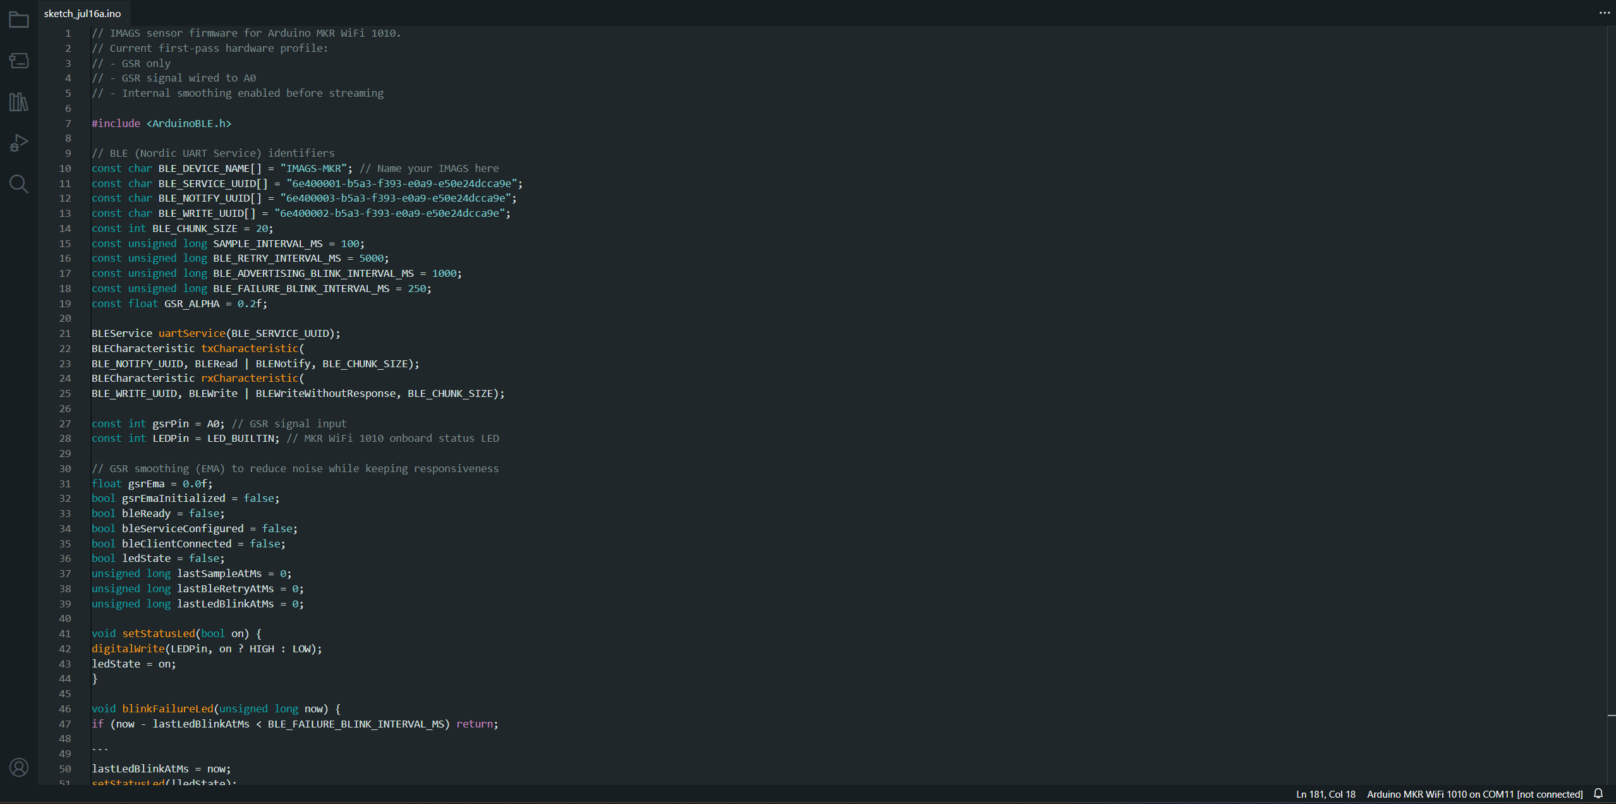Click the editor vertical scrollbar
The image size is (1616, 804).
coord(1612,405)
